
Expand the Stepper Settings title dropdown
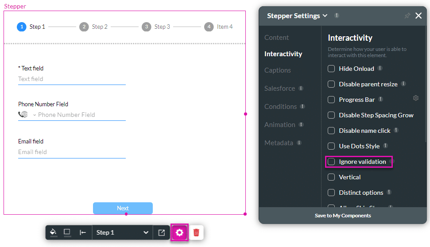tap(325, 15)
